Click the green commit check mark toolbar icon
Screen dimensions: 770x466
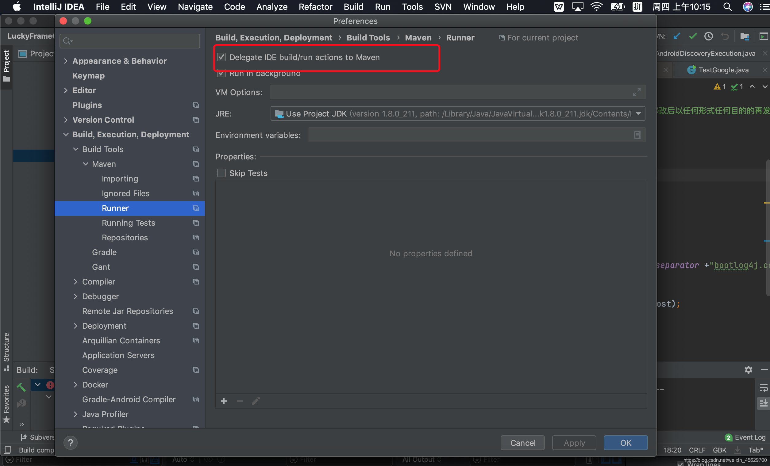[693, 36]
